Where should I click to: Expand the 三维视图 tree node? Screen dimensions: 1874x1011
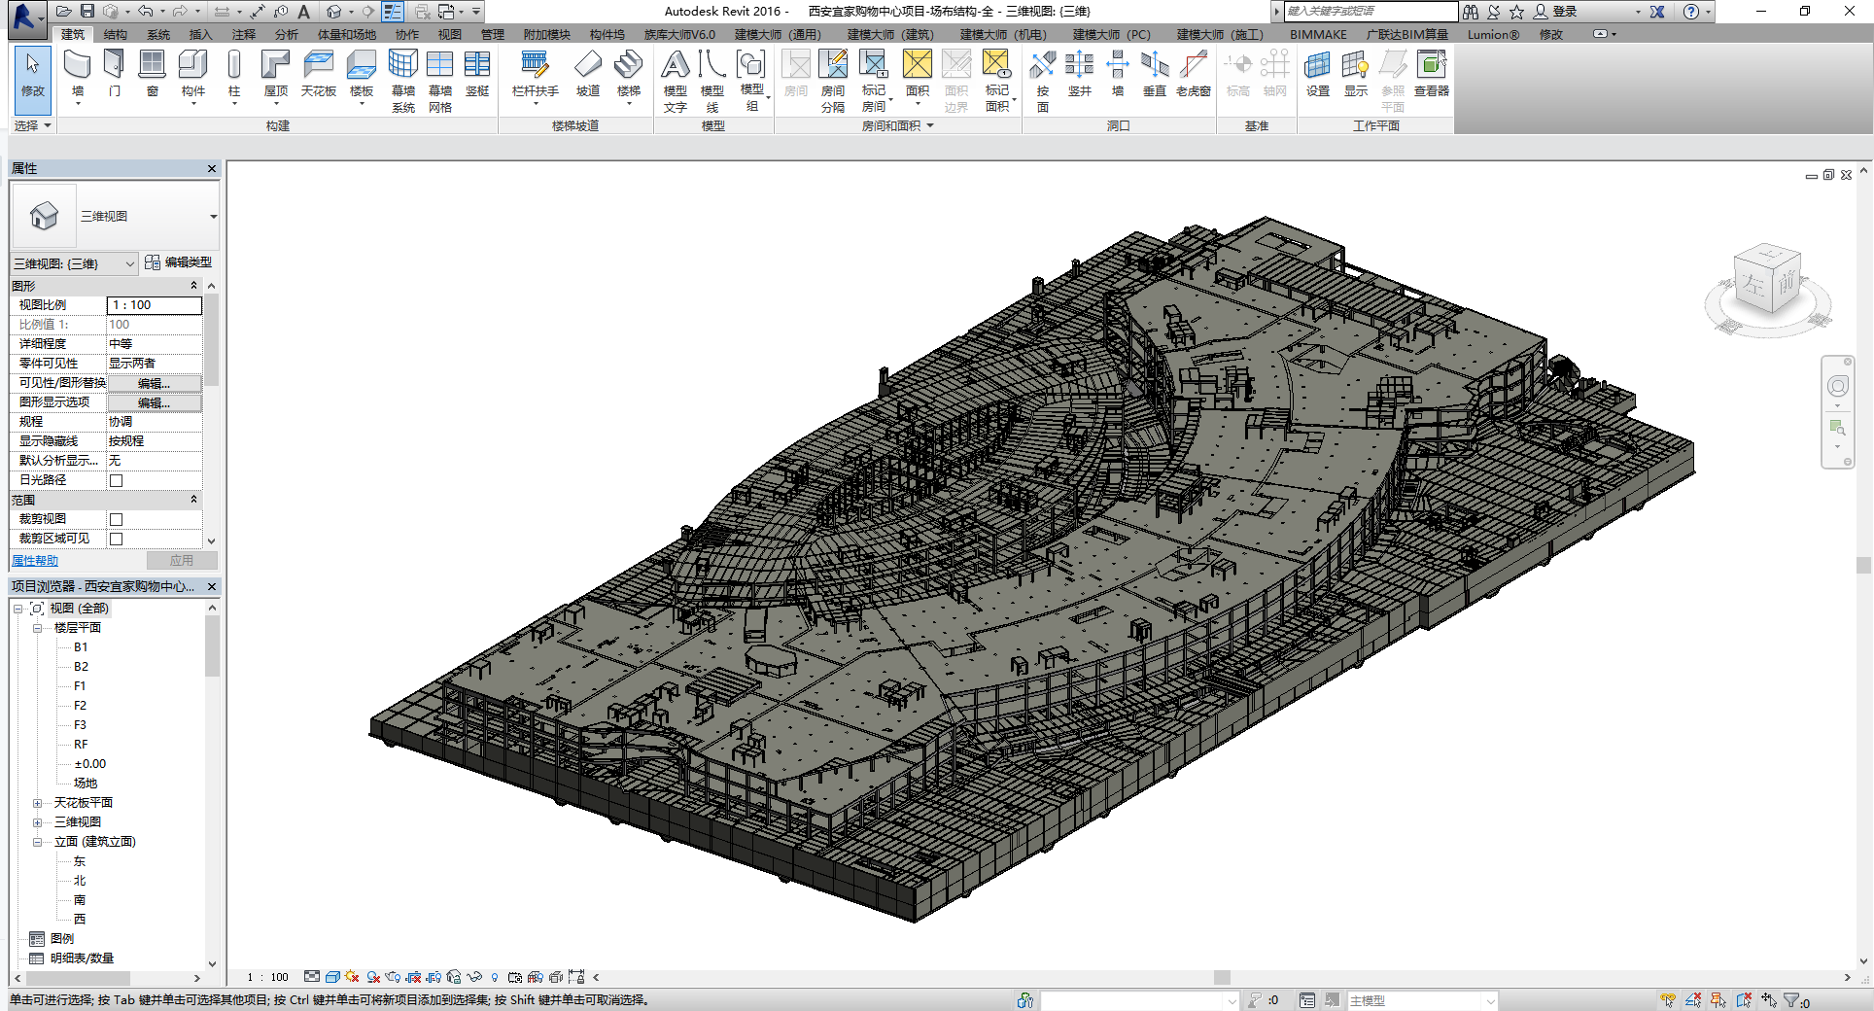tap(37, 822)
